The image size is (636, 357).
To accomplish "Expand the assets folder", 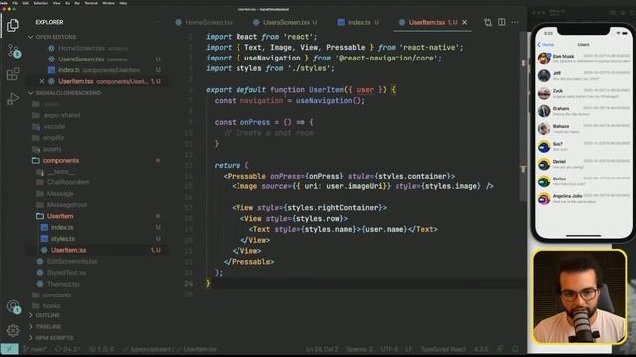I will [x=52, y=149].
